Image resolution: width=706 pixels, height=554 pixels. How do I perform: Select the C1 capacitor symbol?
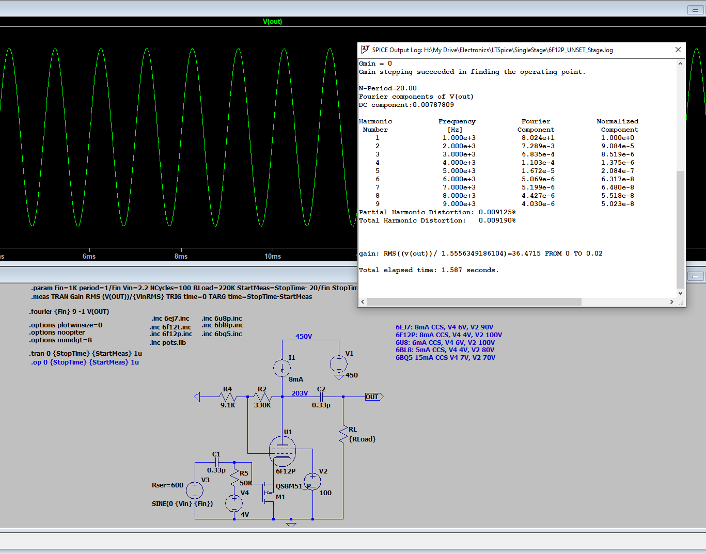tap(217, 462)
